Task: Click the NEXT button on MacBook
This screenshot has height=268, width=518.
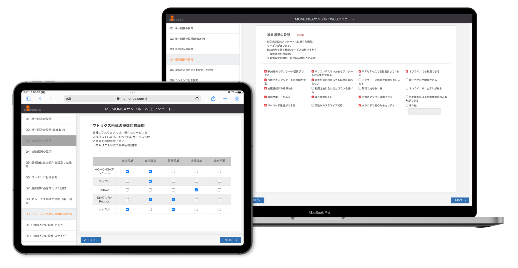Action: click(x=460, y=200)
